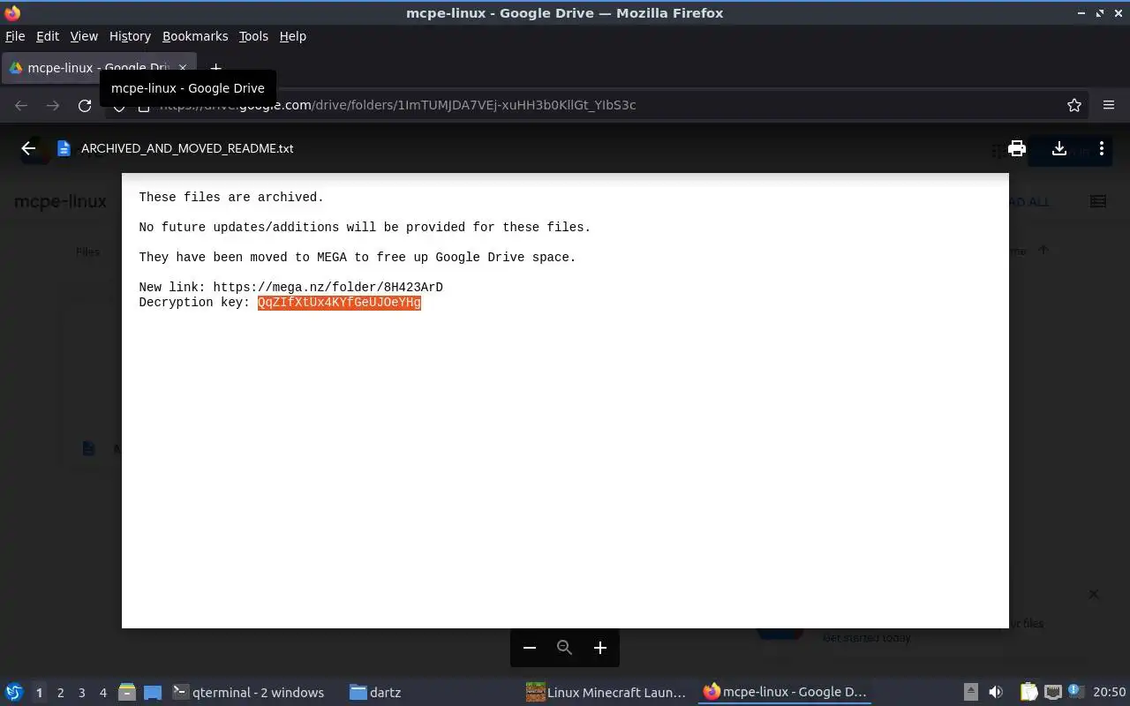Click the clock showing 20:50
Screen dimensions: 1130x706
pyautogui.click(x=1109, y=693)
